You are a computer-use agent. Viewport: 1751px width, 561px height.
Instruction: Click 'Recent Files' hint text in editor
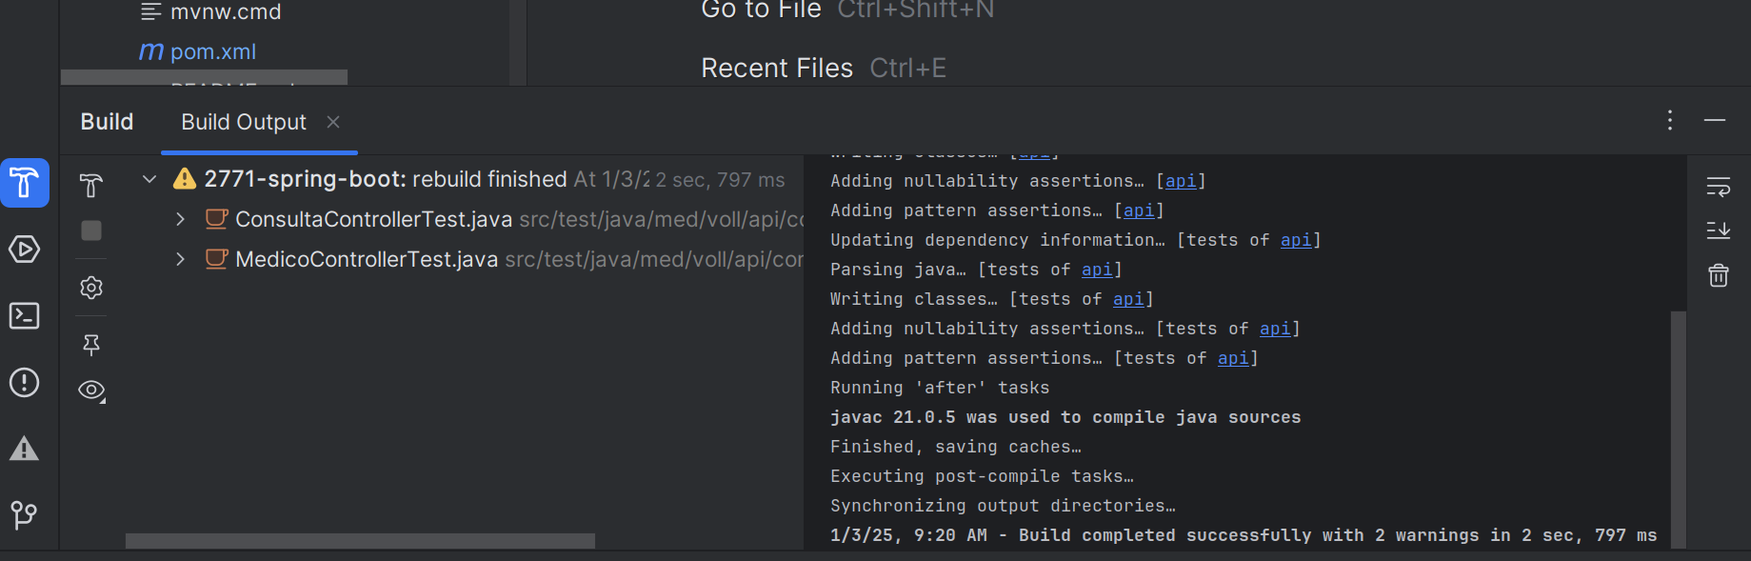pyautogui.click(x=777, y=69)
